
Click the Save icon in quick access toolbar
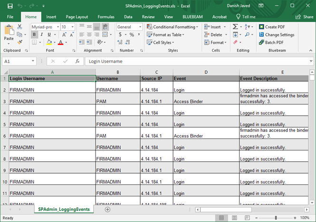10,6
